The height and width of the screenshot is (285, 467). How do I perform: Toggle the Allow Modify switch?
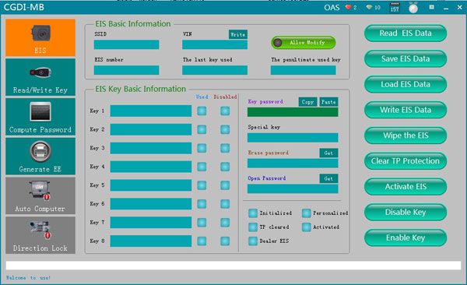[x=304, y=43]
